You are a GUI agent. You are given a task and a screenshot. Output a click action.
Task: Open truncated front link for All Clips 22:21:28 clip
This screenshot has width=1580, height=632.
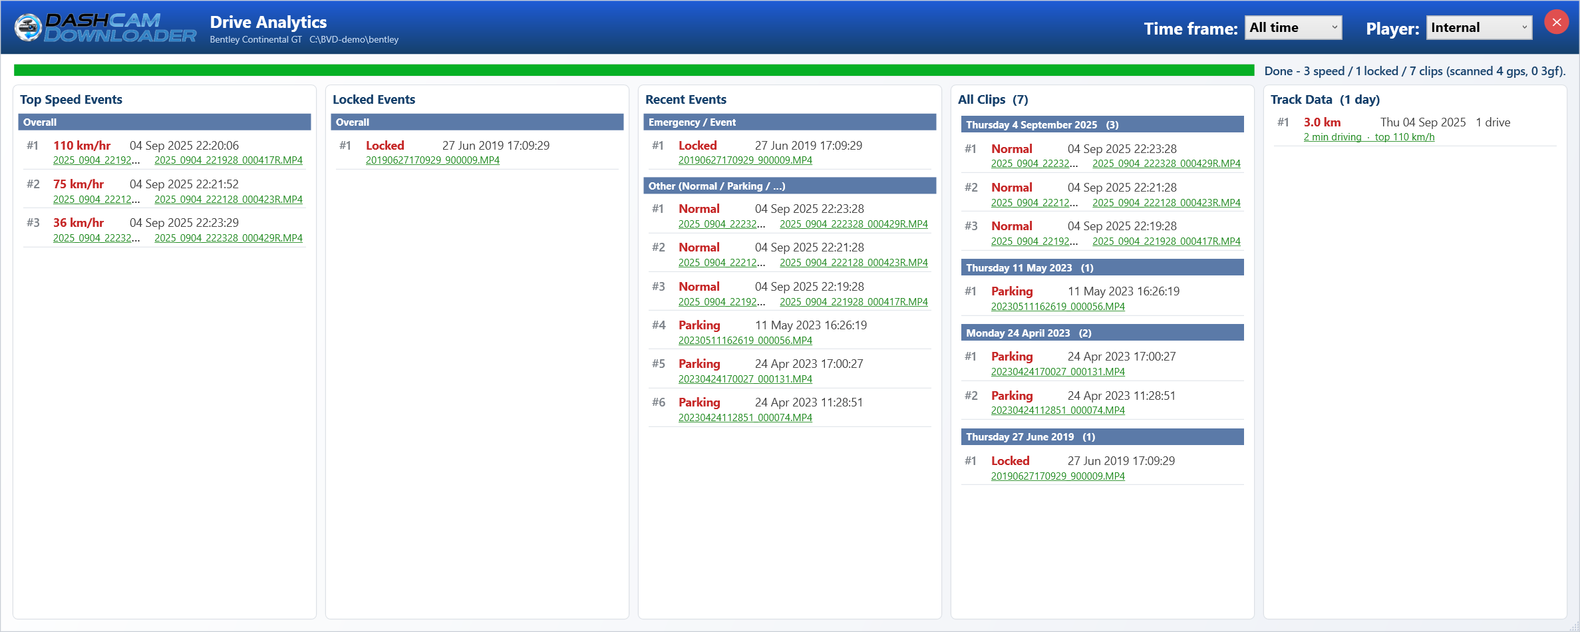[1034, 203]
